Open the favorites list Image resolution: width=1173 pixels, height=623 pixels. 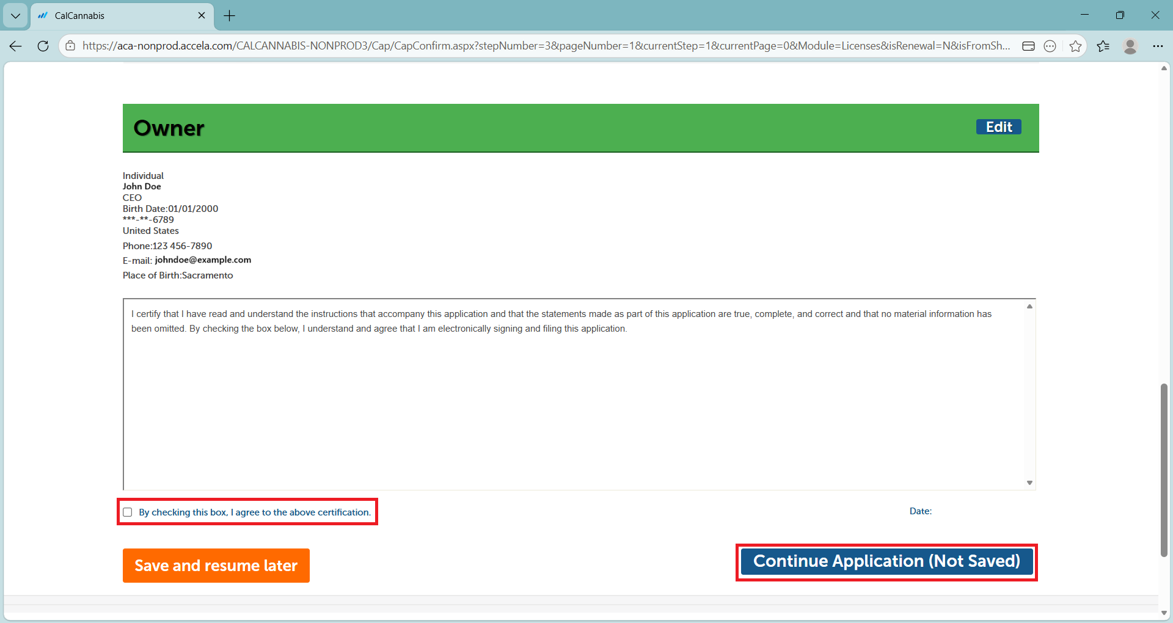tap(1103, 46)
